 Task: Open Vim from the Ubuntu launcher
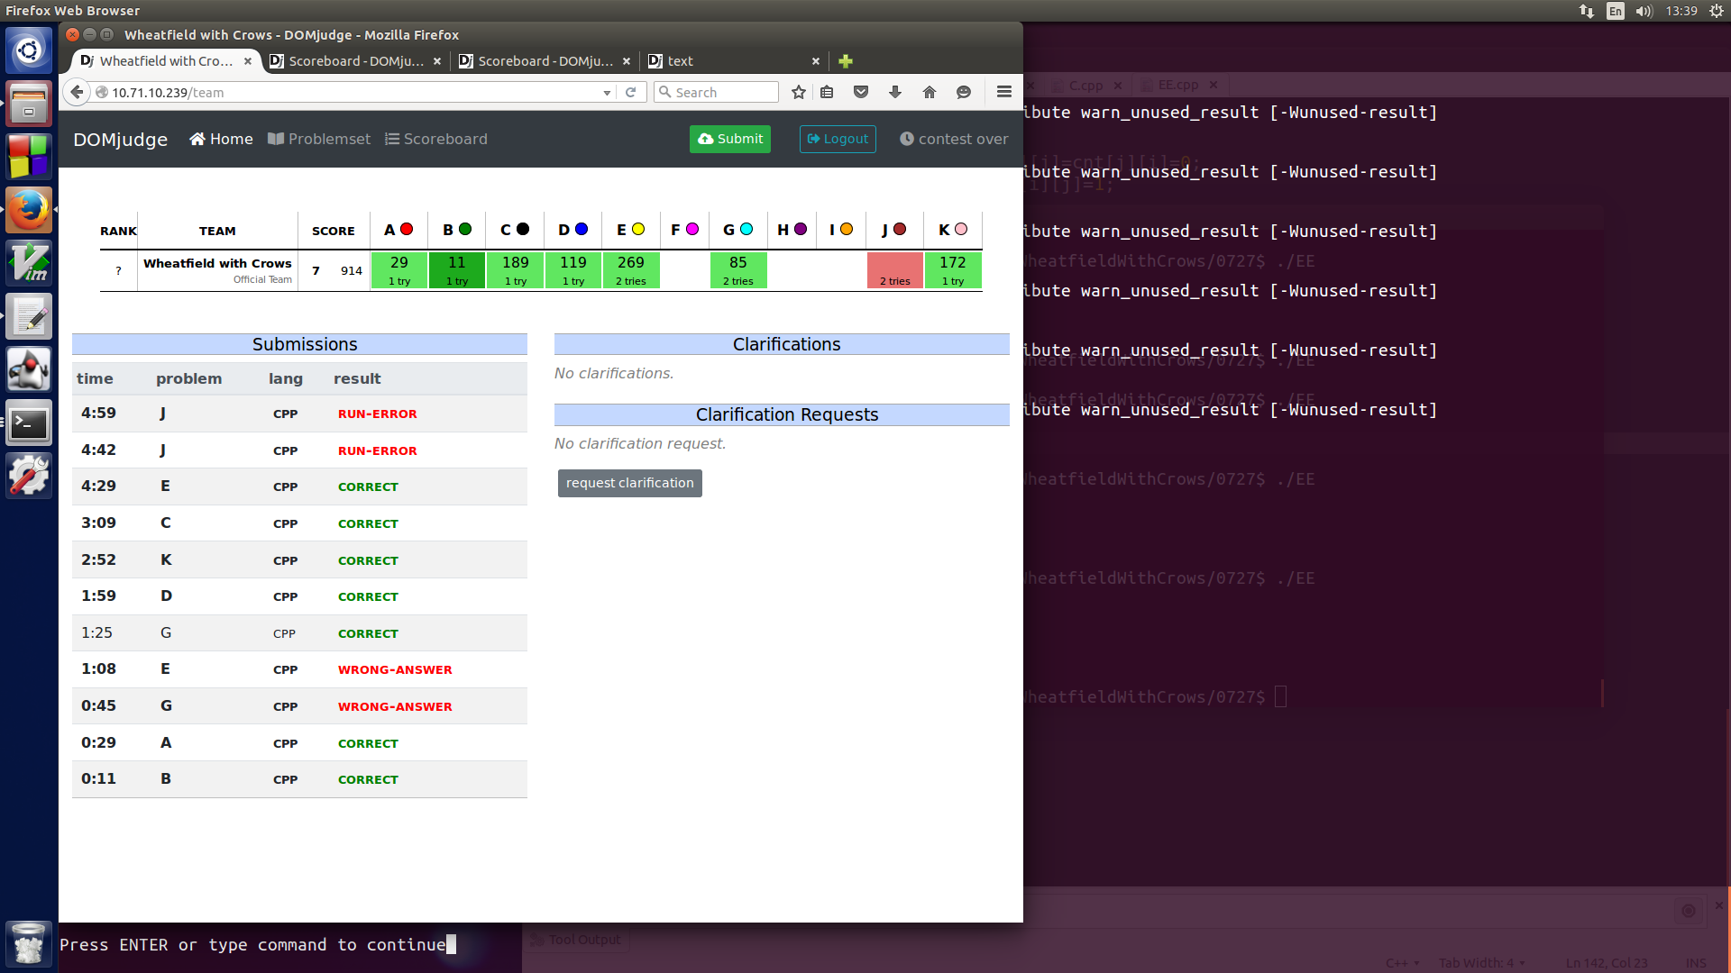(x=29, y=263)
